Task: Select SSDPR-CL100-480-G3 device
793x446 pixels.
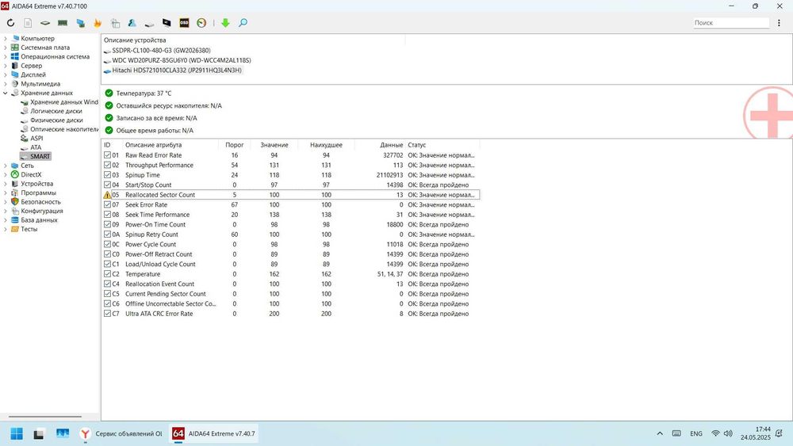Action: click(161, 51)
